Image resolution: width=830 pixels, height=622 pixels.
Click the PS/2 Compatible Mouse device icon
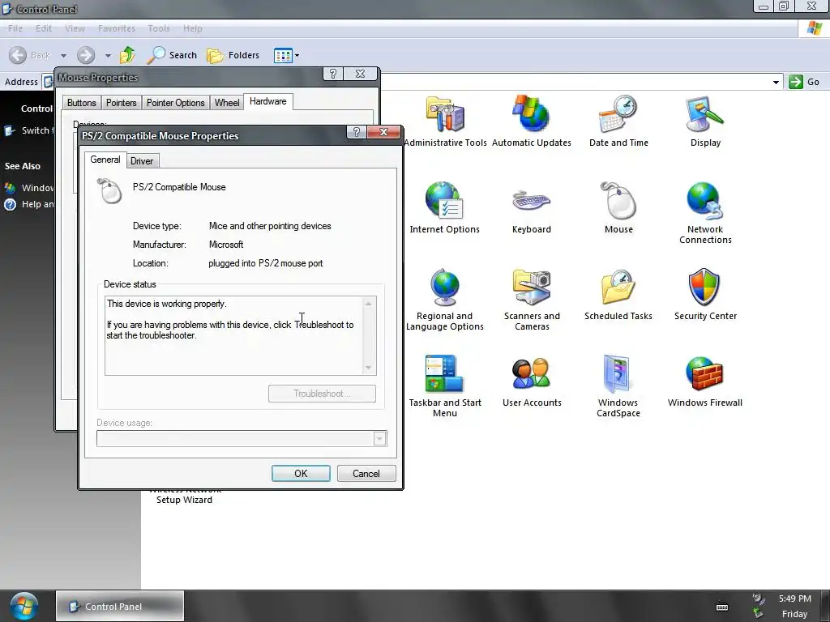109,191
